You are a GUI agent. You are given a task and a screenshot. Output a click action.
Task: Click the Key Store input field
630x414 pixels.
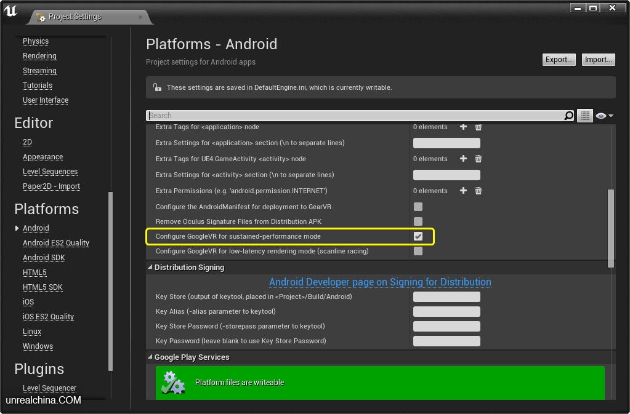[446, 297]
